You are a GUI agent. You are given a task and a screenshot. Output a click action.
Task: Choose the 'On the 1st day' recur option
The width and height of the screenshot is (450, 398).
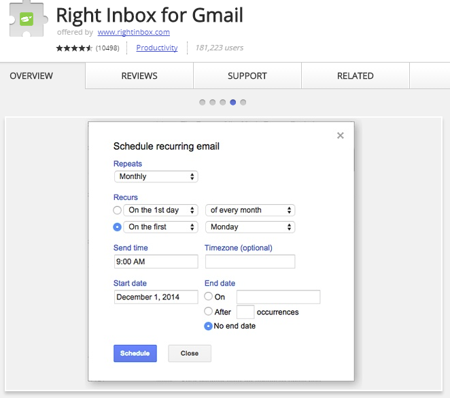pyautogui.click(x=117, y=210)
